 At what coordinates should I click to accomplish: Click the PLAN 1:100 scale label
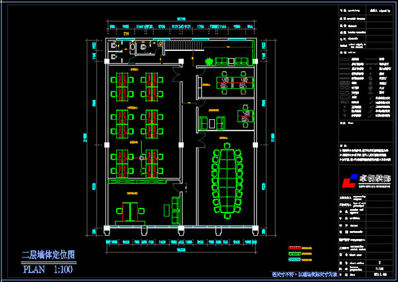pos(47,269)
